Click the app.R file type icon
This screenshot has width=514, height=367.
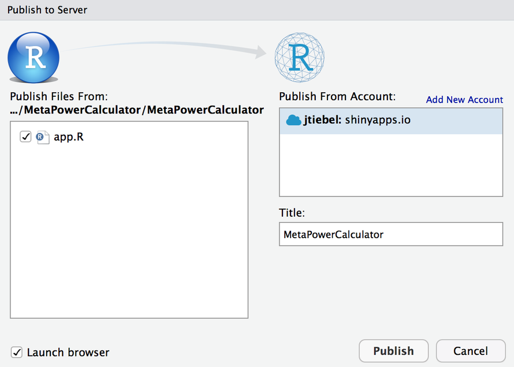(x=43, y=137)
